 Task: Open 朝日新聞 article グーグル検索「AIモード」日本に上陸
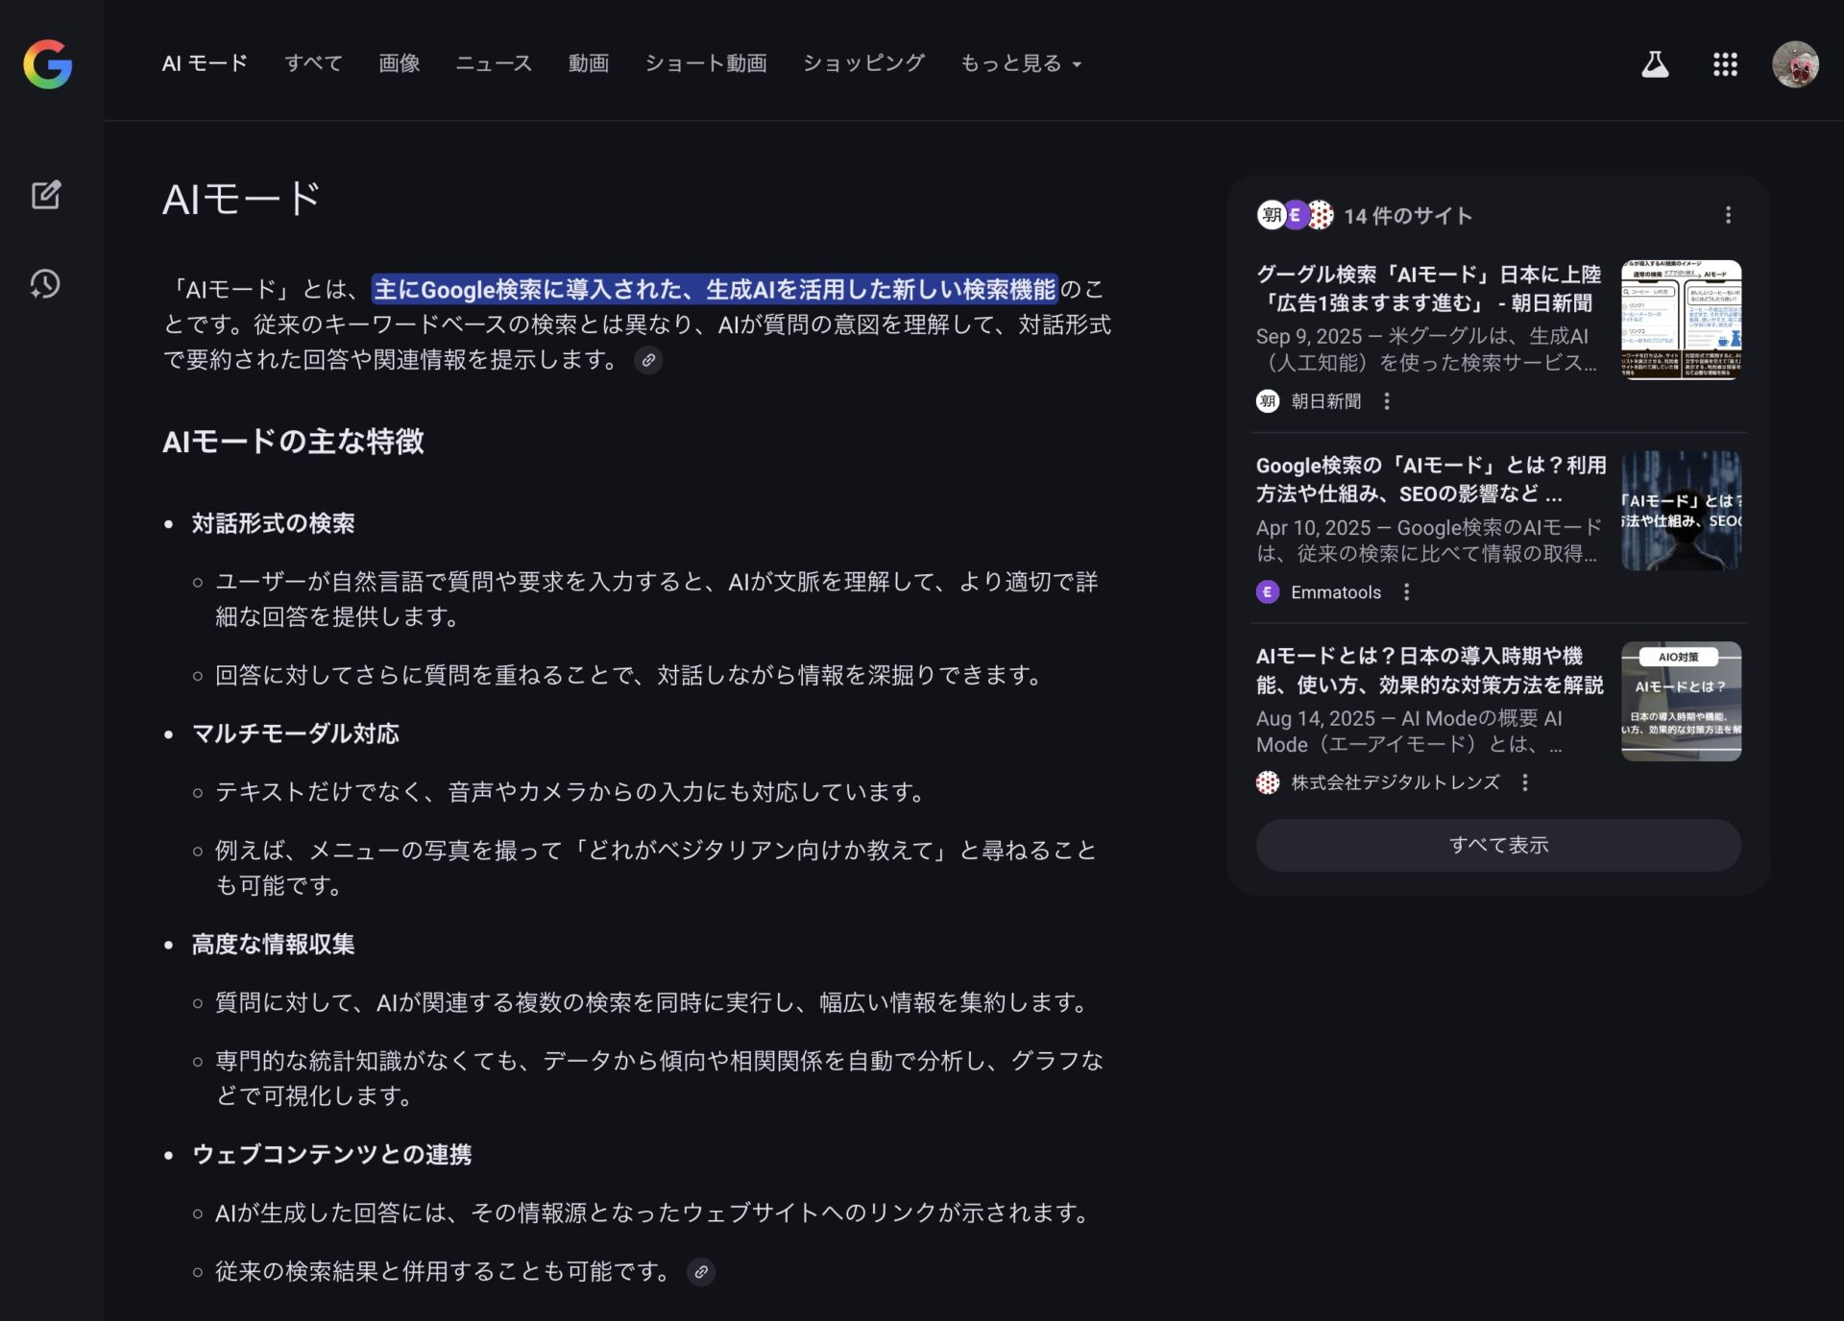1429,289
